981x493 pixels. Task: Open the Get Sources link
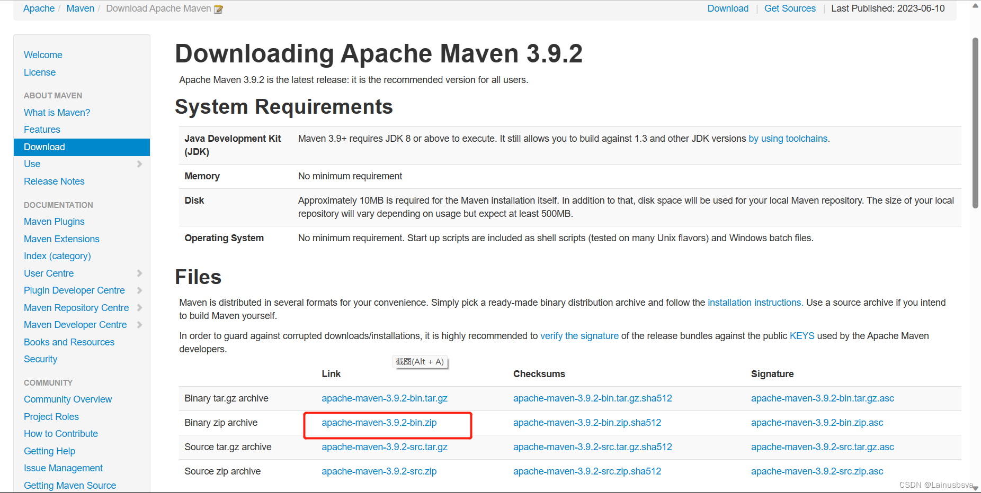point(790,8)
